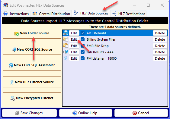170x119 pixels.
Task: Click the ADT Rebuild SQL assembler icon
Action: (66, 33)
